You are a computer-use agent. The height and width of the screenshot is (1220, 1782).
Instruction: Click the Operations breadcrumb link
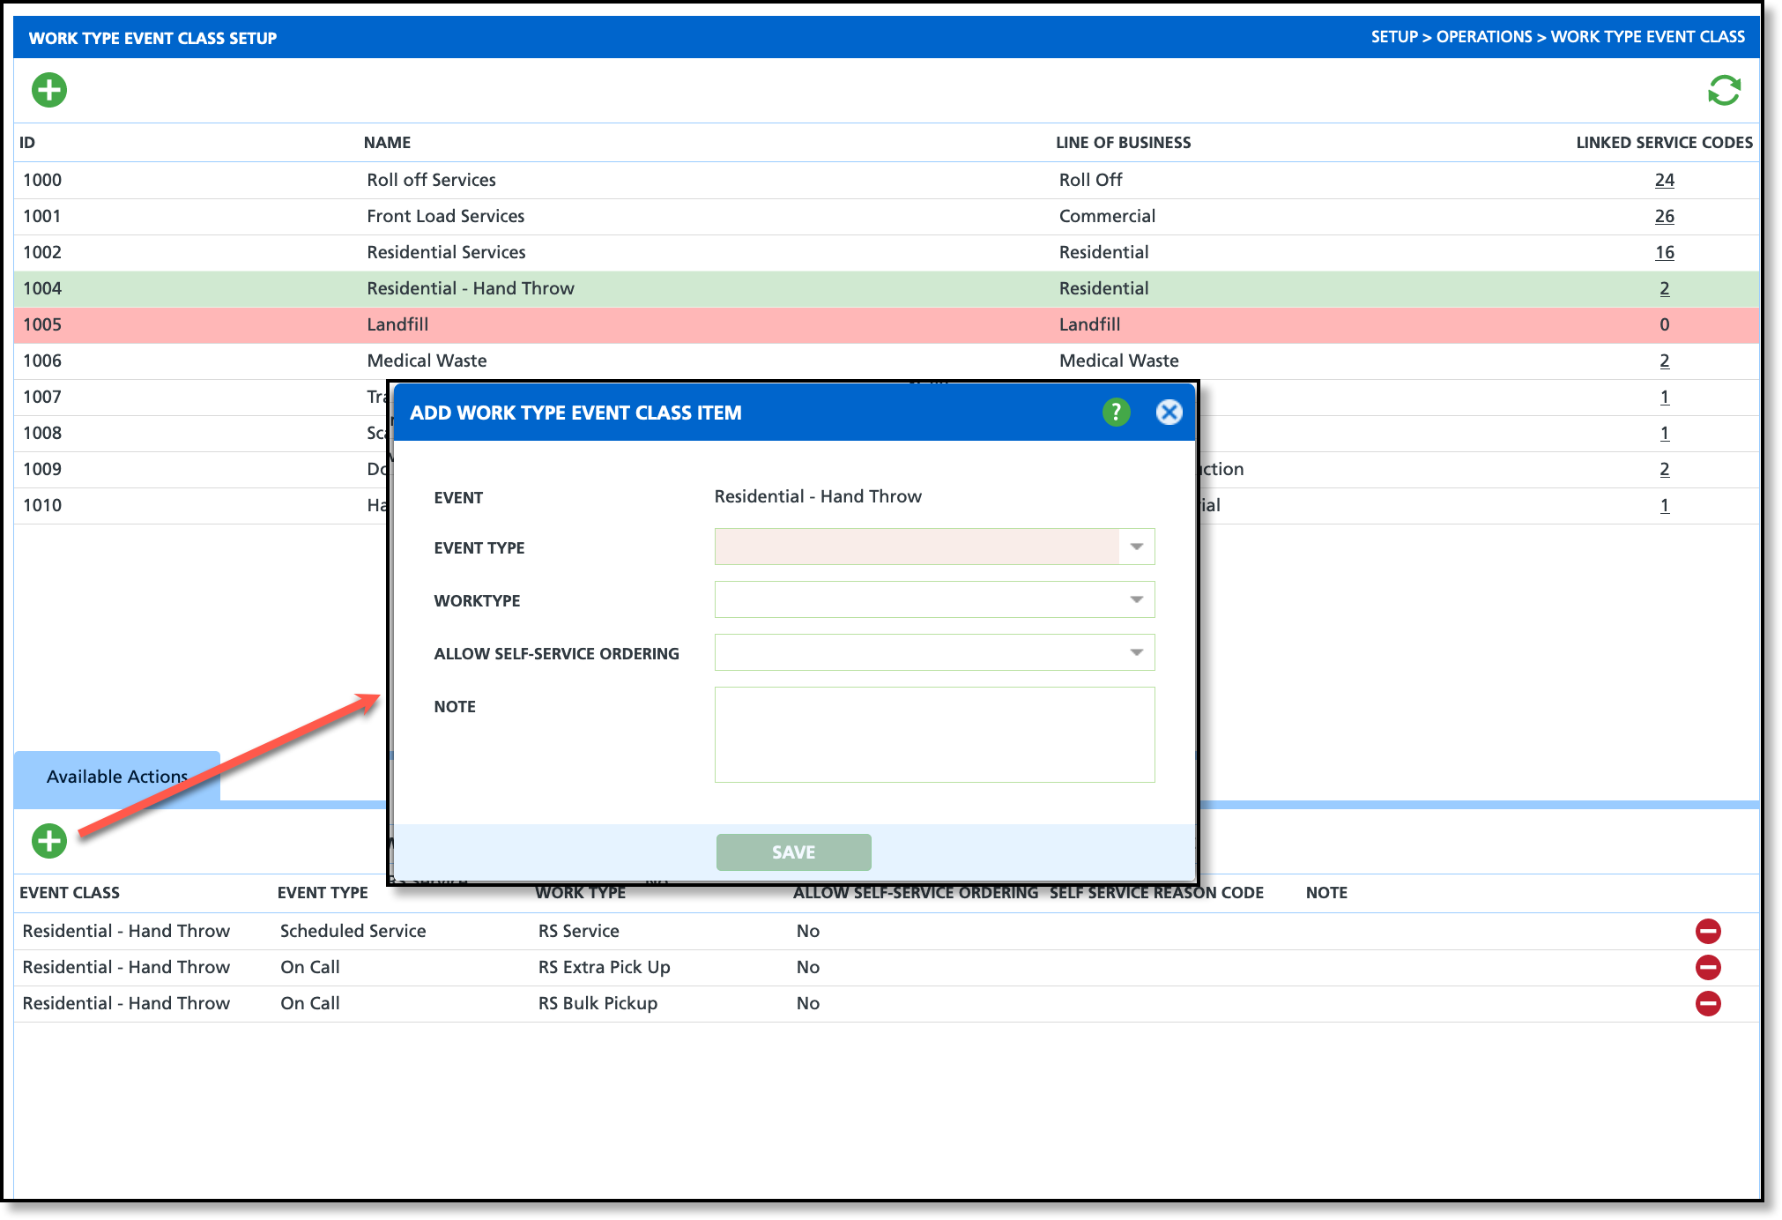1484,37
